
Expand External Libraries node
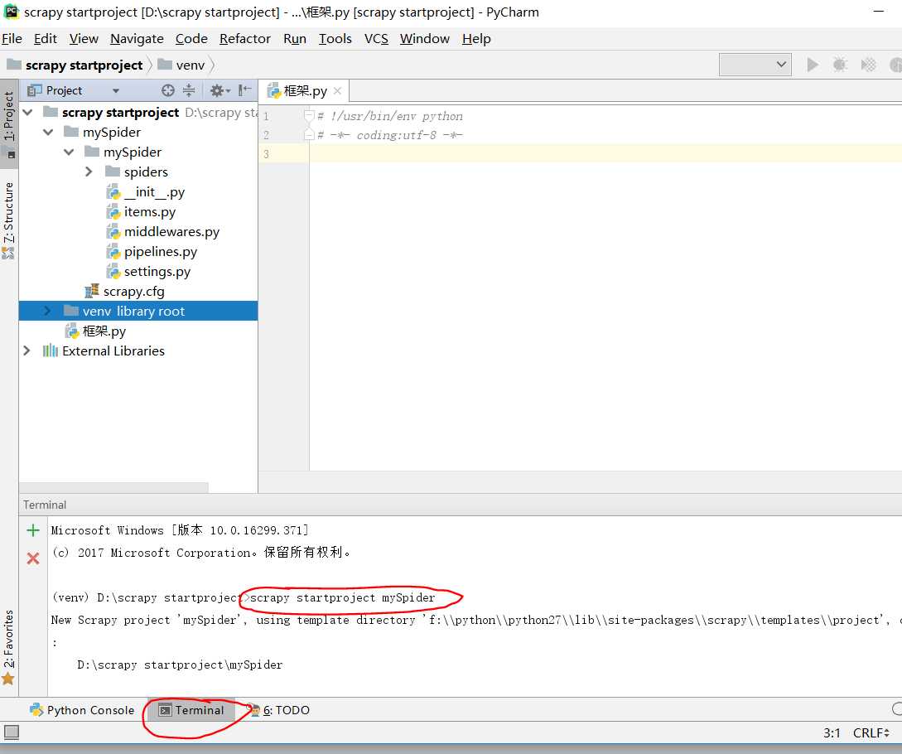(27, 350)
